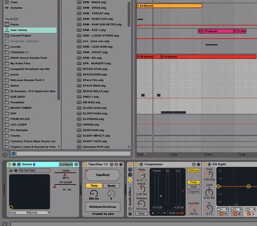Select RMS compressor mode
Image resolution: width=257 pixels, height=226 pixels.
194,187
